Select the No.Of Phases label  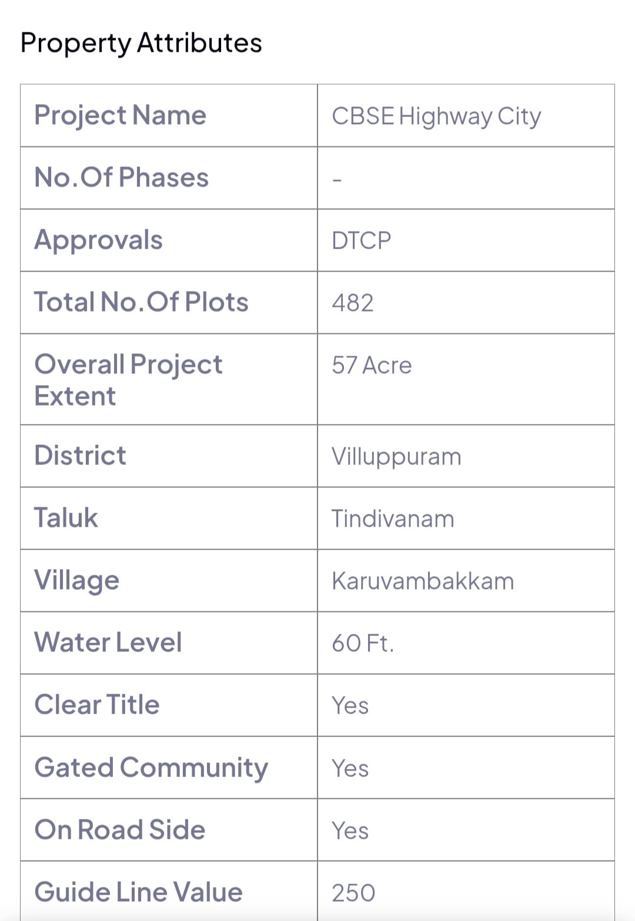click(x=122, y=177)
